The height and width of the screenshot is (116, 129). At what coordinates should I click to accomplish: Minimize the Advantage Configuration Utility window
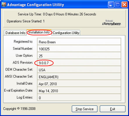click(x=111, y=5)
